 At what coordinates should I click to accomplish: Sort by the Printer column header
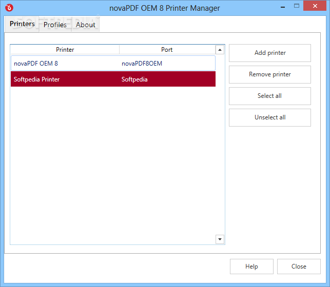coord(65,50)
